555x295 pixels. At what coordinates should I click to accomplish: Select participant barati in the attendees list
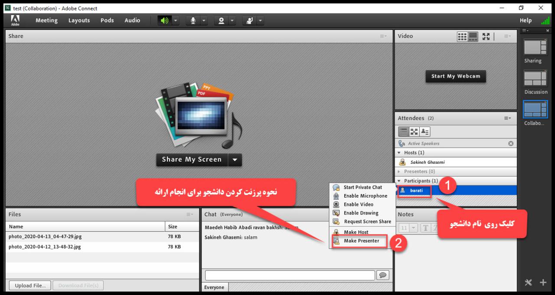[x=456, y=190]
